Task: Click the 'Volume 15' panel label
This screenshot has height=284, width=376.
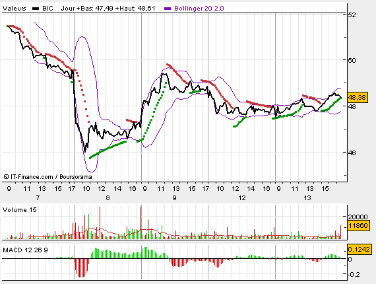Action: click(20, 210)
